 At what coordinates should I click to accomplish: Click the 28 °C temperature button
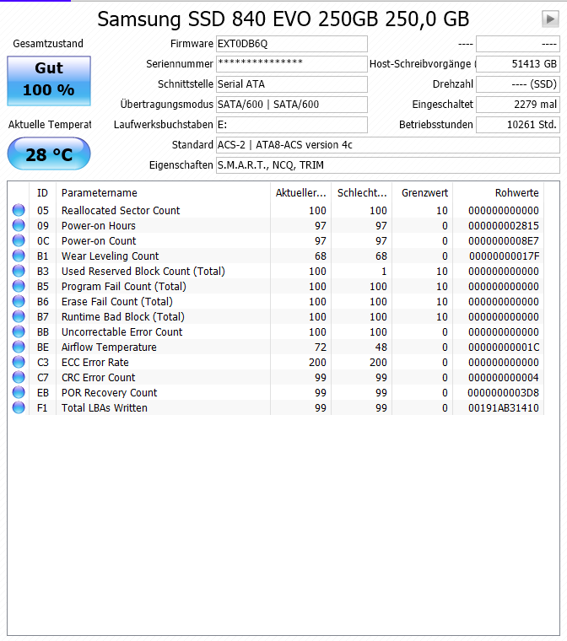tap(49, 154)
